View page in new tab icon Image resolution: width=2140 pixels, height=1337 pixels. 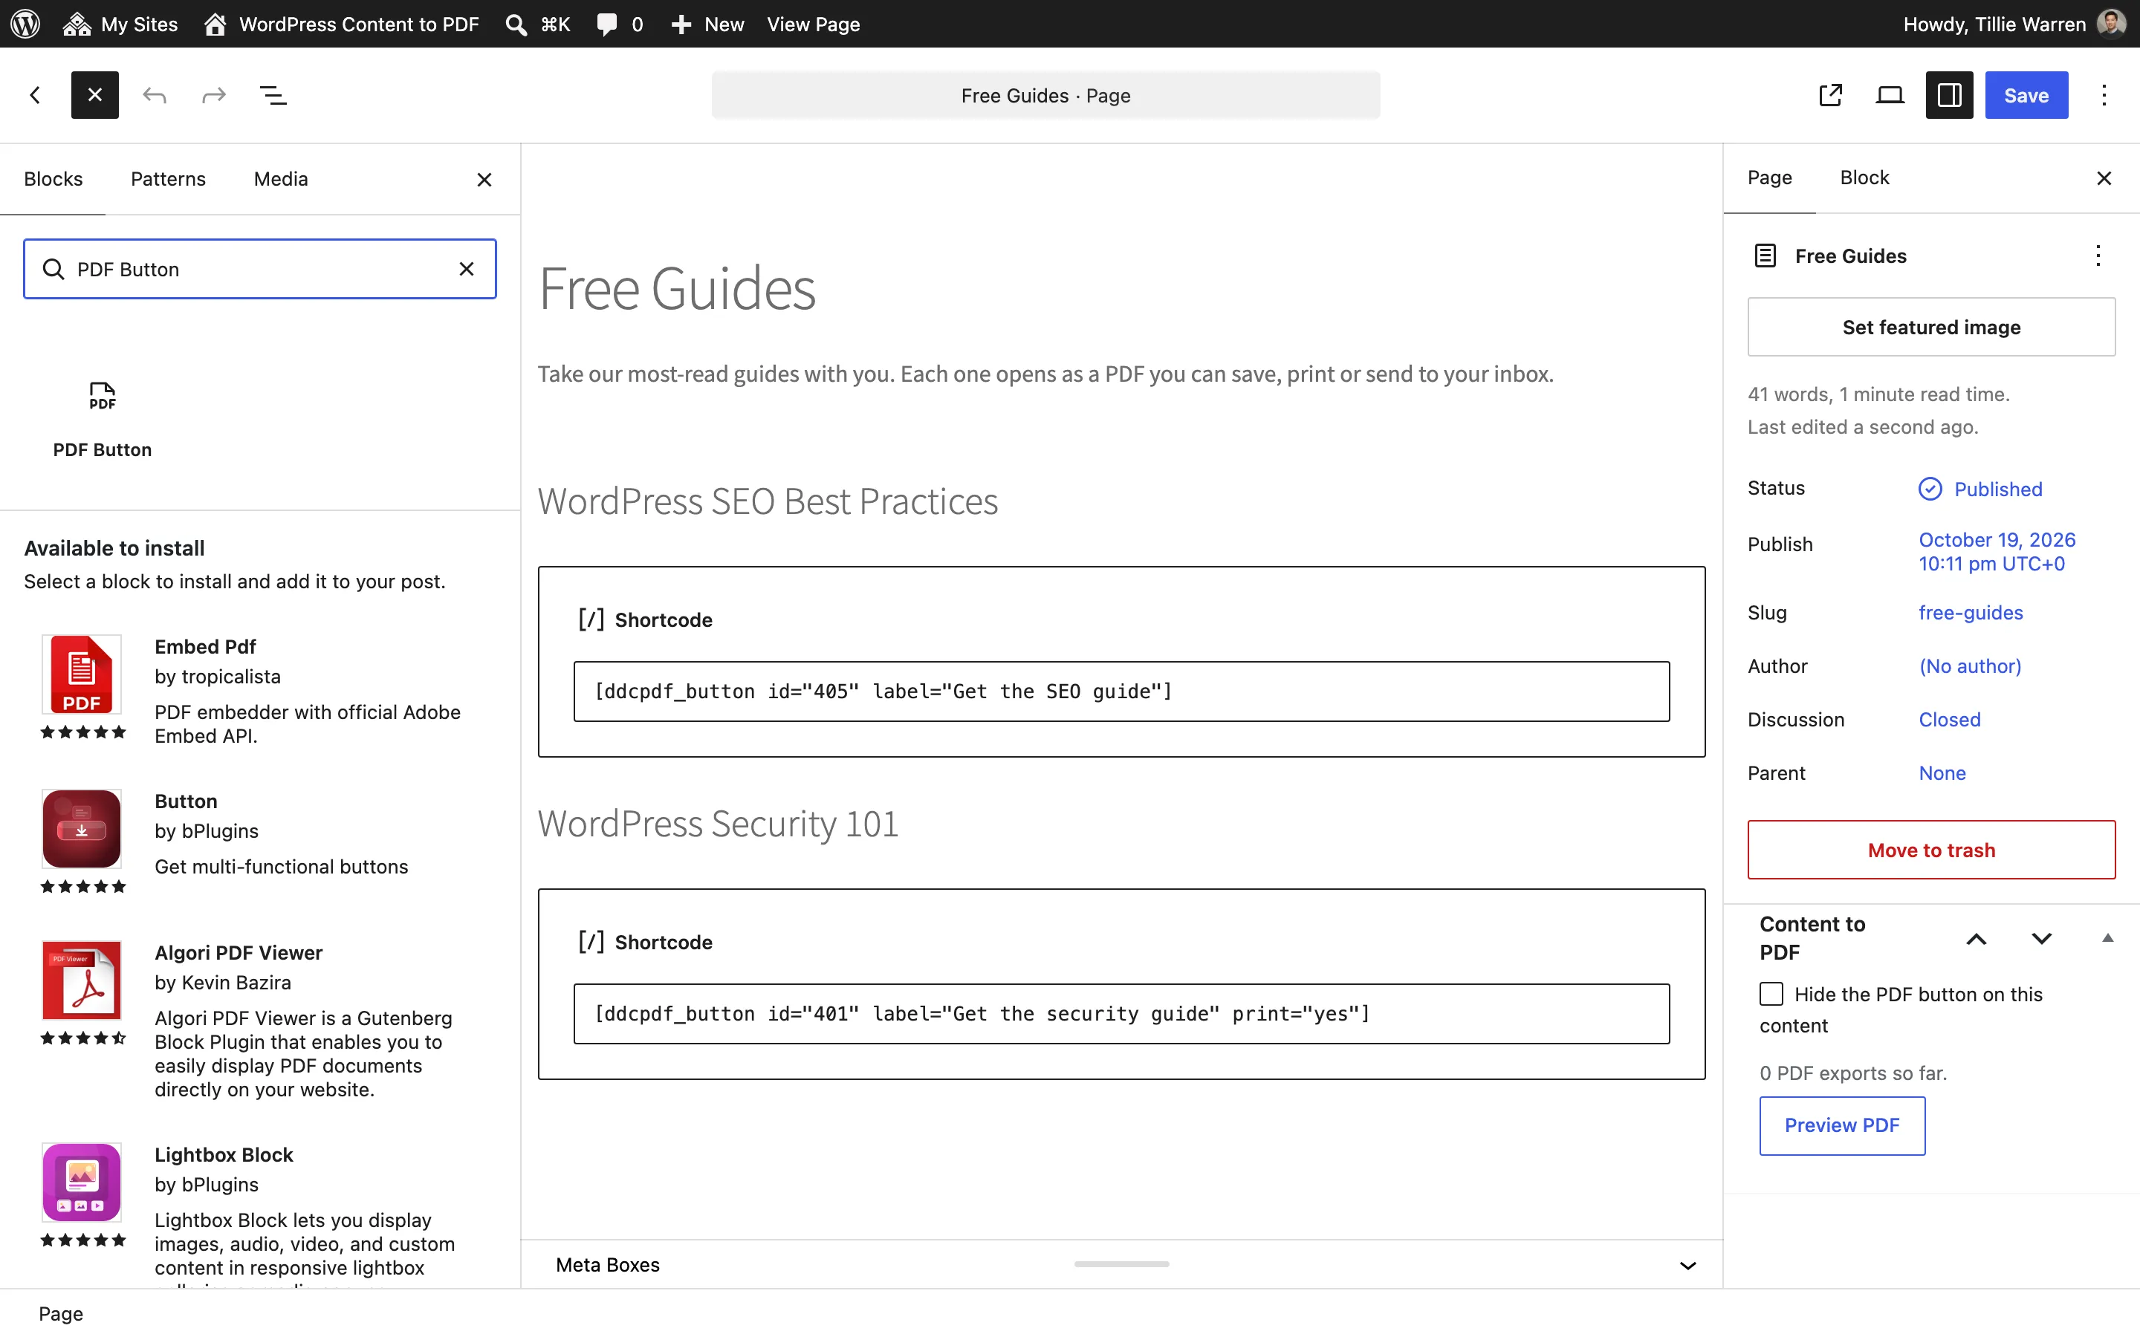click(x=1830, y=94)
